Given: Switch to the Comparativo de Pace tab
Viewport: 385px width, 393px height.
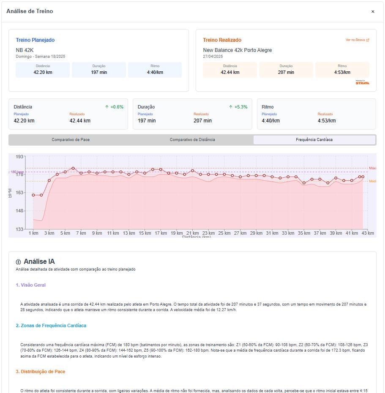Looking at the screenshot, I should tap(71, 140).
